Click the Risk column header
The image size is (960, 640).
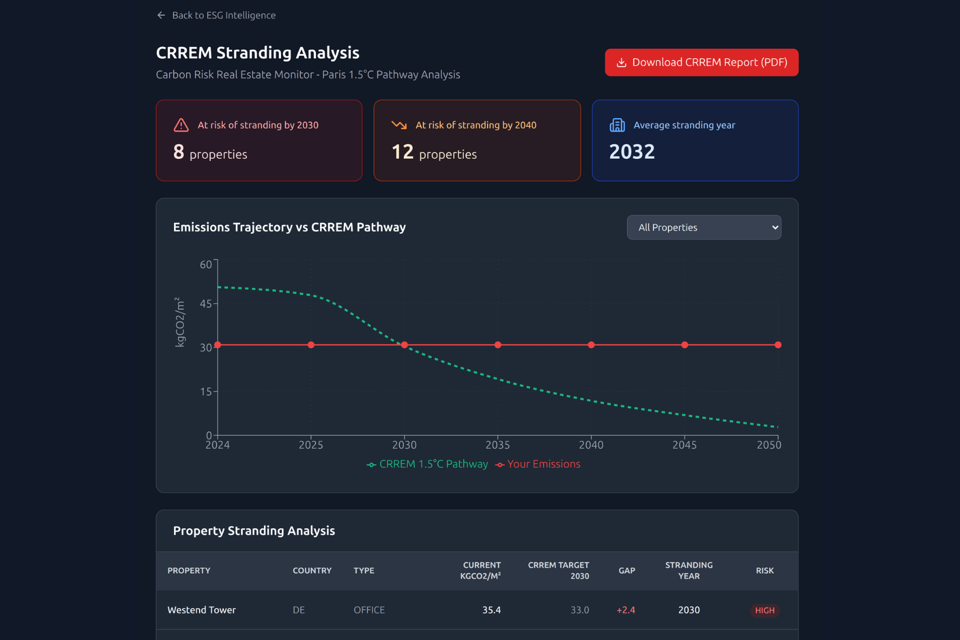[764, 571]
